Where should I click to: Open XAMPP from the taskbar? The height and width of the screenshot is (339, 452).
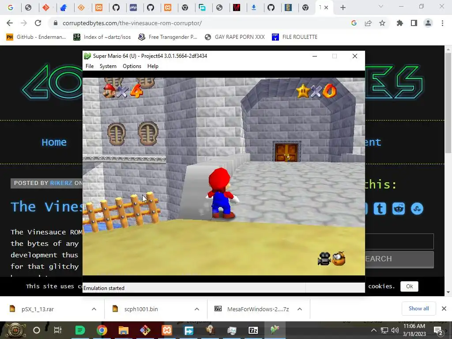coord(167,330)
